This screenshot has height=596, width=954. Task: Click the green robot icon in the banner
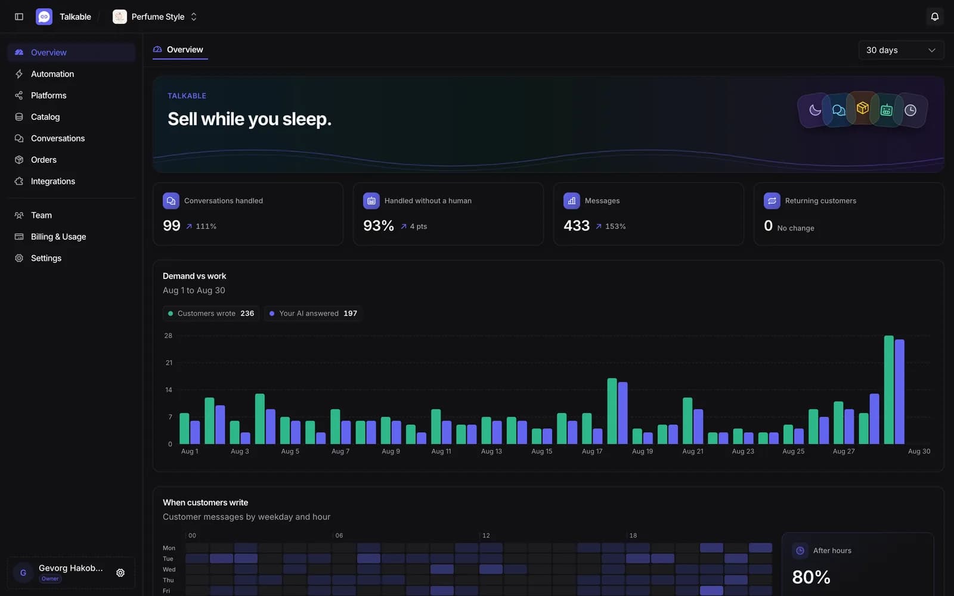click(x=887, y=110)
